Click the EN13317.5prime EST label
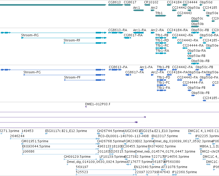Viewport: 219px width, 176px height. tap(165, 136)
